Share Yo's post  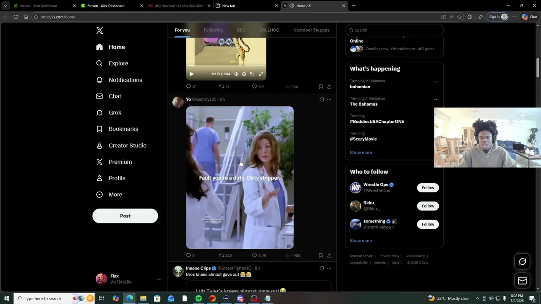pyautogui.click(x=329, y=255)
